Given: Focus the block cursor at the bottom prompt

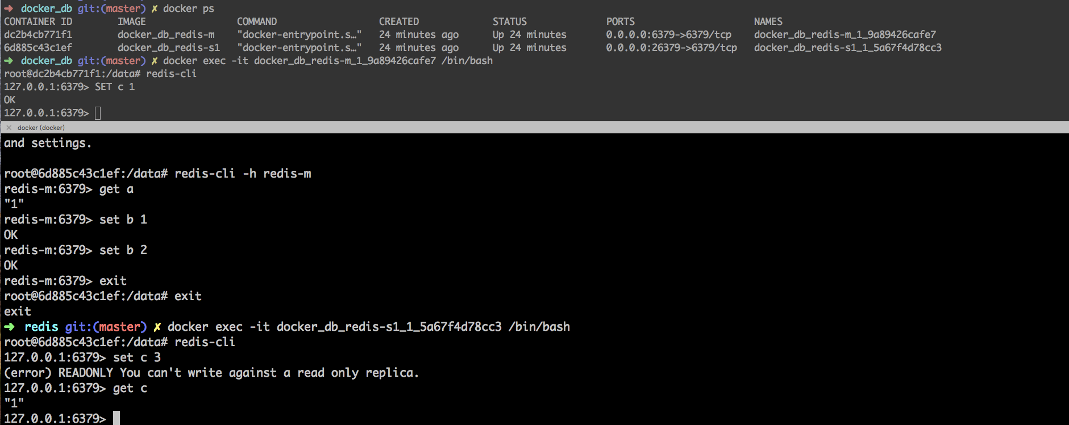Looking at the screenshot, I should click(x=116, y=418).
